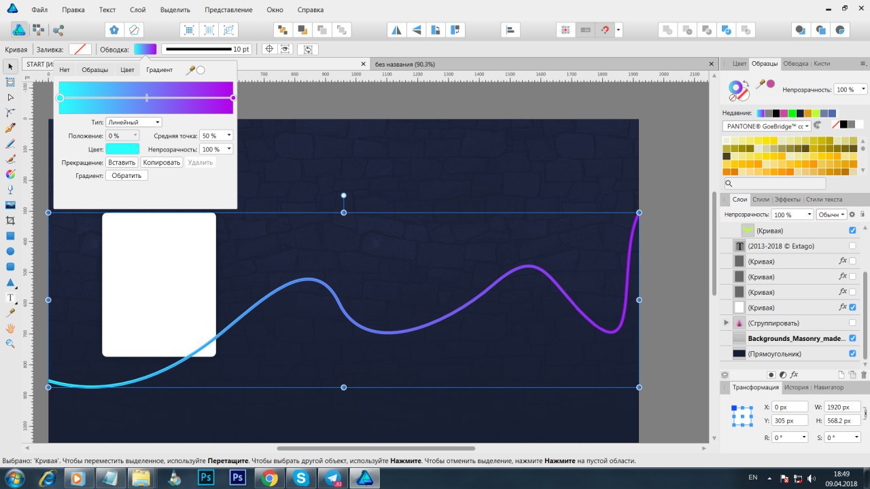Click the cyan Цвет swatch
Viewport: 870px width, 489px height.
[122, 149]
